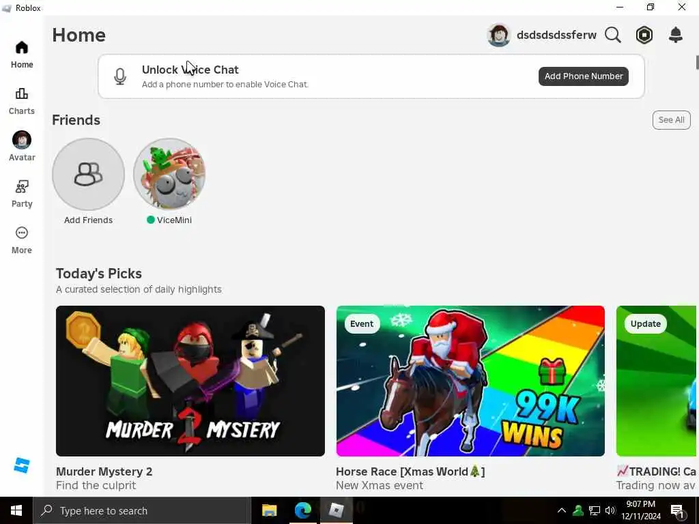Open the Home sidebar item

(22, 55)
